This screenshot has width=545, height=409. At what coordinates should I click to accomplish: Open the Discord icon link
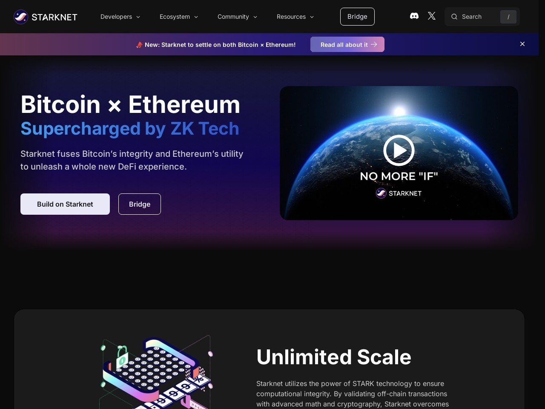pyautogui.click(x=414, y=16)
